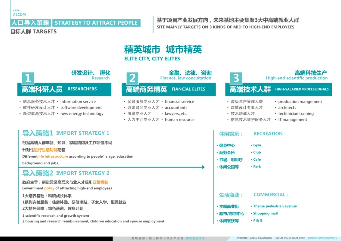This screenshot has height=241, width=341.
Task: Click the number 3 box icon
Action: coord(236,78)
